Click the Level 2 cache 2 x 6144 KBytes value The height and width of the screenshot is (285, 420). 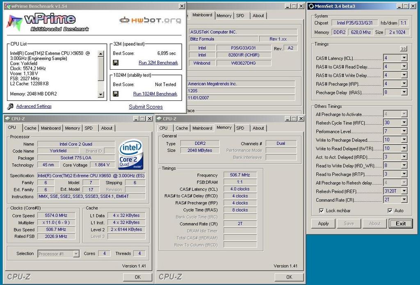pos(126,229)
